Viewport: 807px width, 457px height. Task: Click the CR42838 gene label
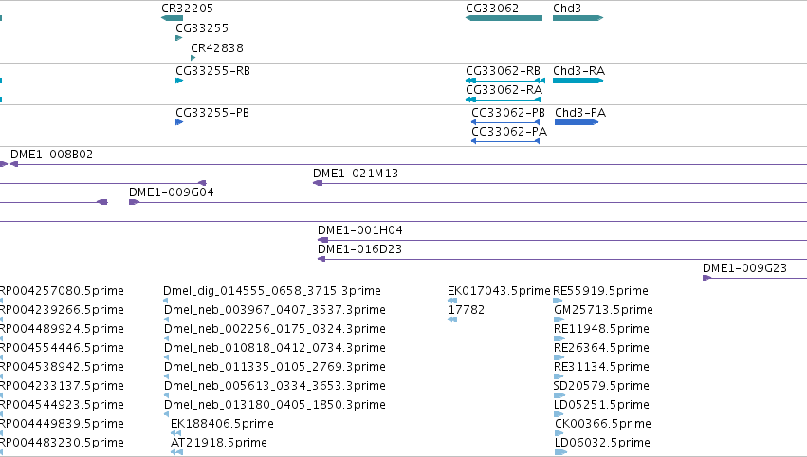tap(217, 48)
